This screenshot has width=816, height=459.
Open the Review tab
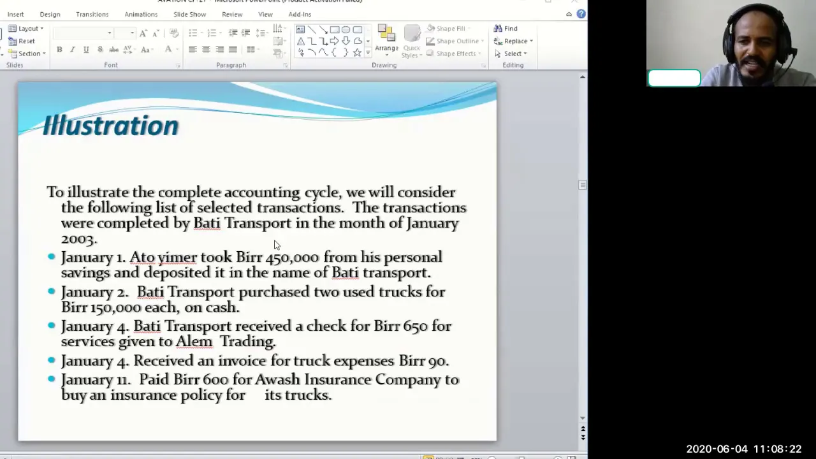point(232,14)
